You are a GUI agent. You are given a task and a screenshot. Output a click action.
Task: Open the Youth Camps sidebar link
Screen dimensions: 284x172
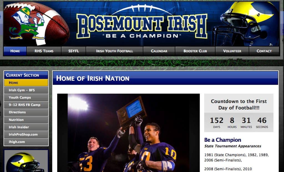26,97
